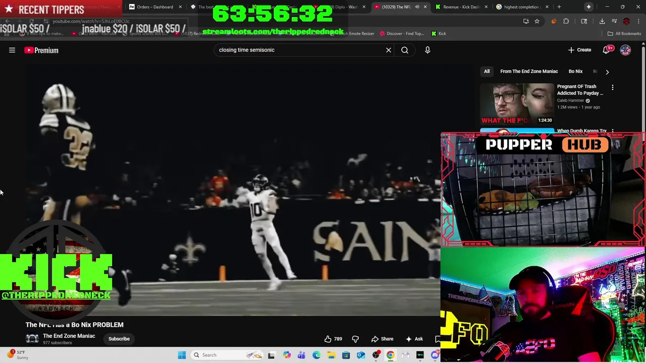Switch to highest completion Google tab
This screenshot has width=646, height=363.
tap(522, 7)
